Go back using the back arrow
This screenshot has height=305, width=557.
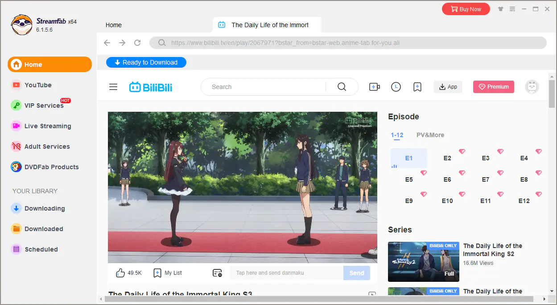pyautogui.click(x=107, y=43)
